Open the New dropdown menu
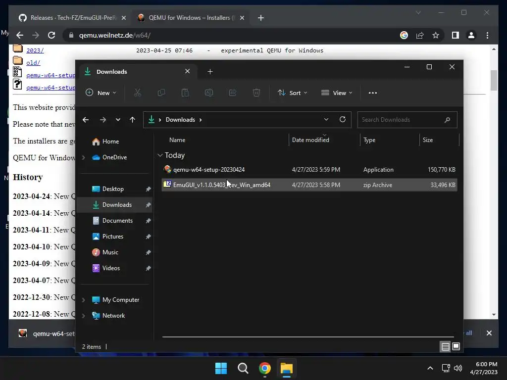The height and width of the screenshot is (380, 507). coord(101,93)
